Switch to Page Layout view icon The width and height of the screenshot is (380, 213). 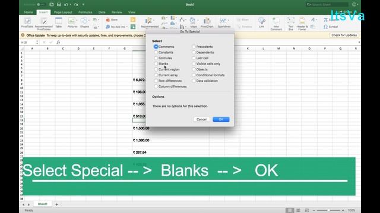298,211
